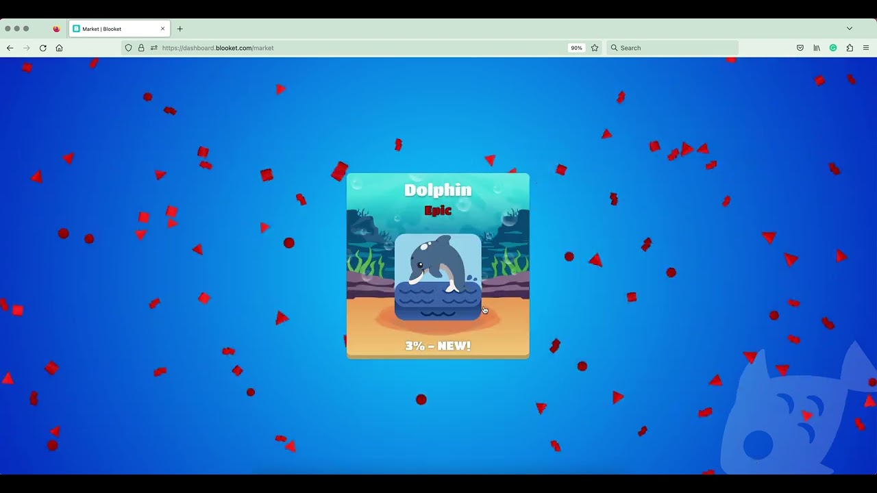Click into the browser Search field
Image resolution: width=877 pixels, height=493 pixels.
(x=672, y=48)
